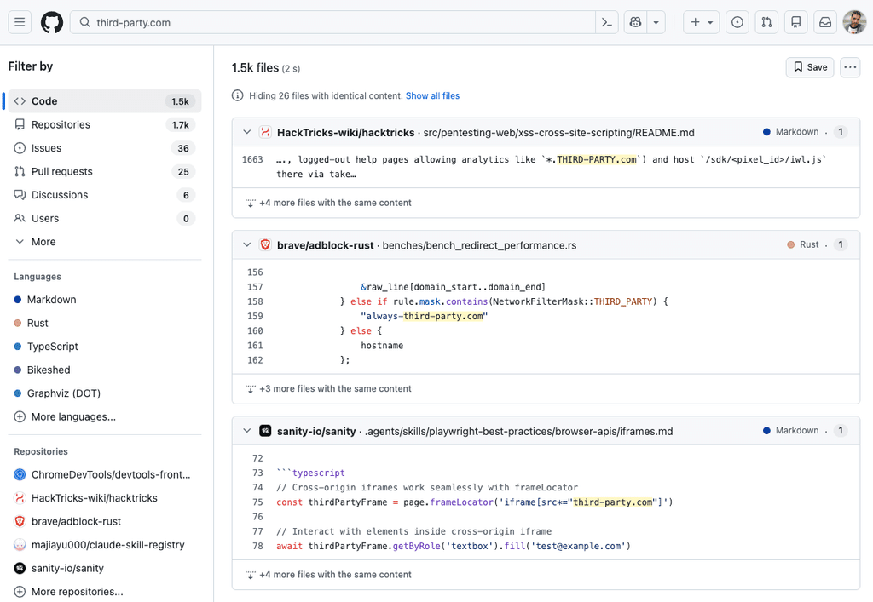Expand +3 more files under brave/adblock-rust

tap(328, 388)
